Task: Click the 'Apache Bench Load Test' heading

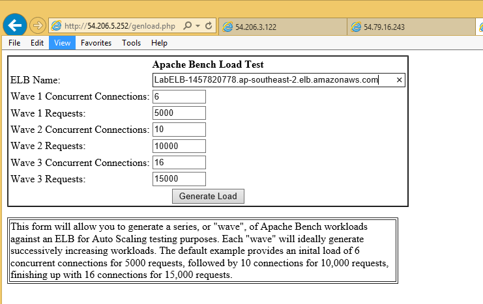Action: (208, 64)
